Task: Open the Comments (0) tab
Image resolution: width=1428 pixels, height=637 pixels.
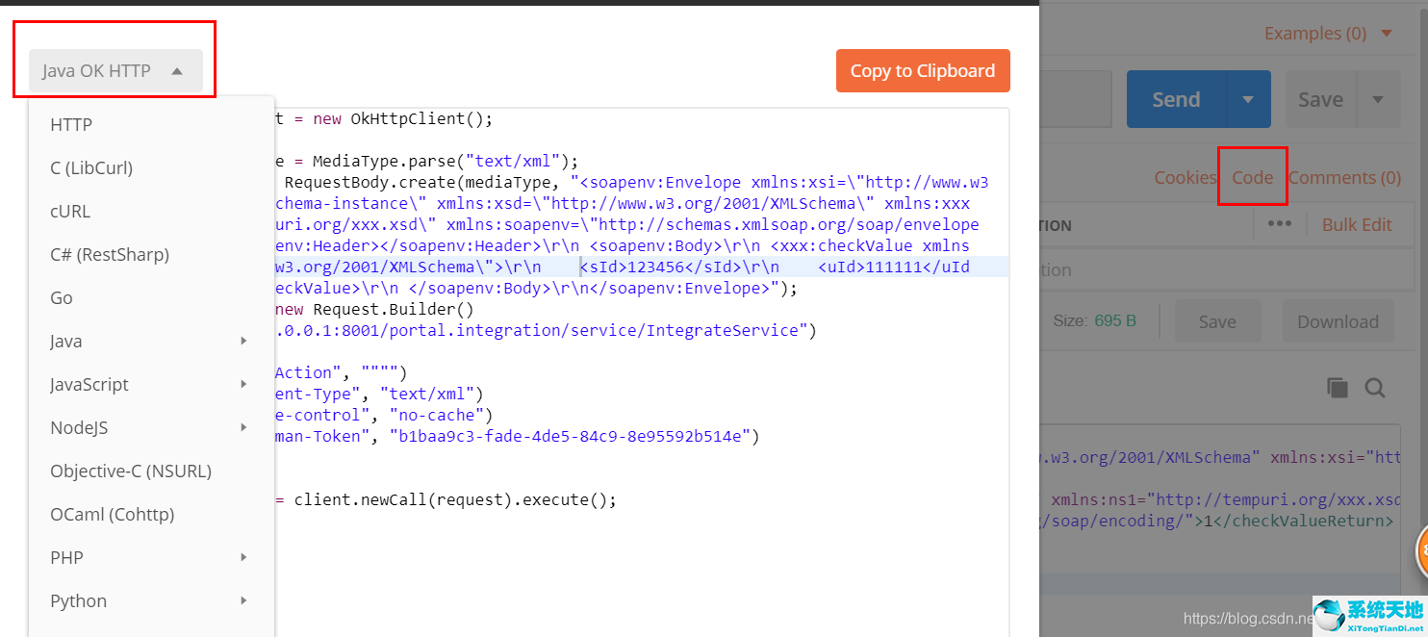Action: (x=1344, y=177)
